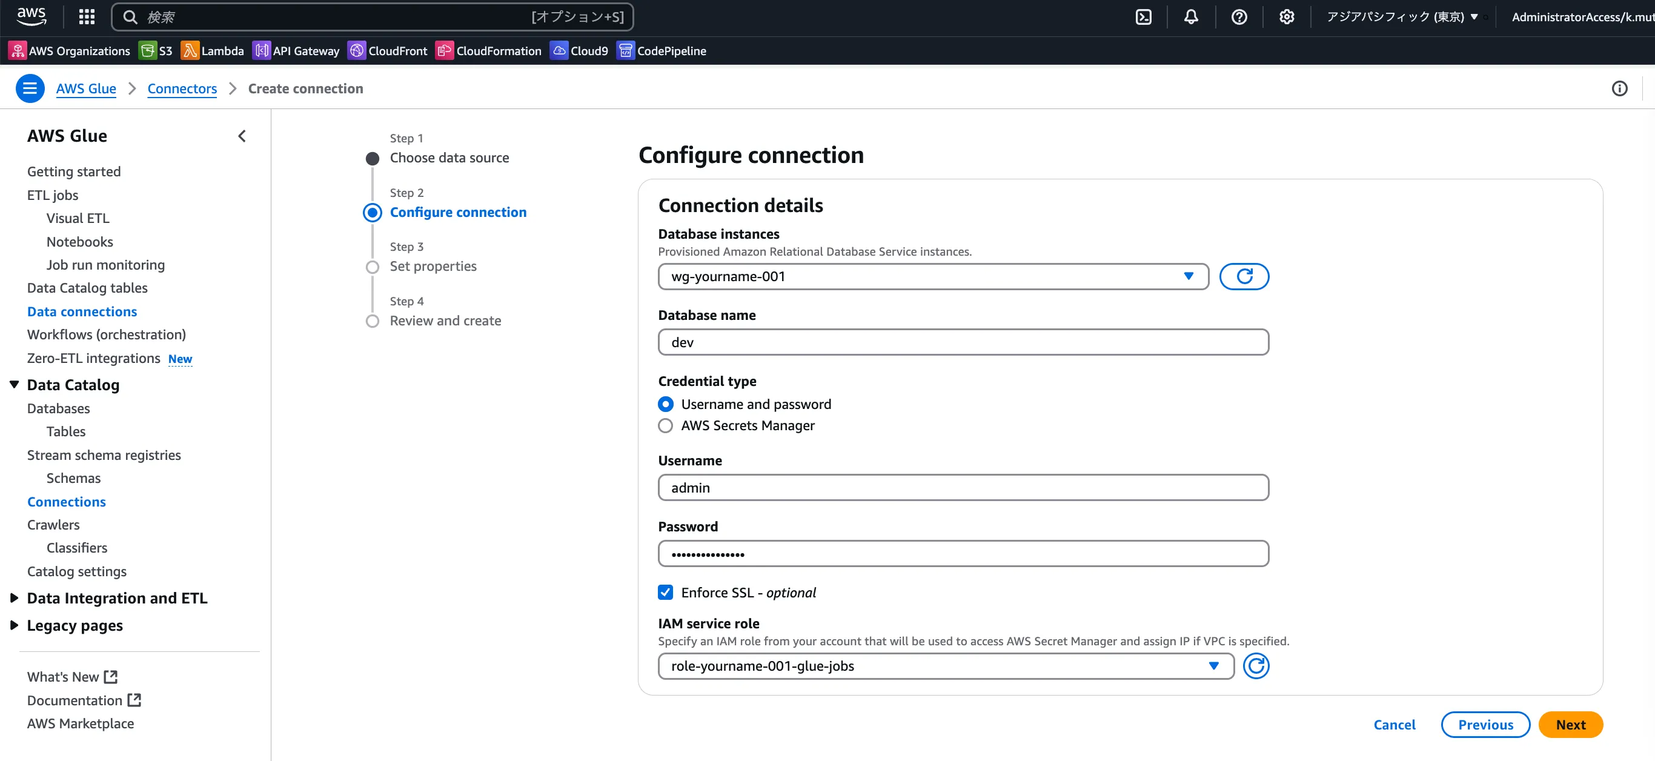
Task: Refresh the Database instances list
Action: (1244, 276)
